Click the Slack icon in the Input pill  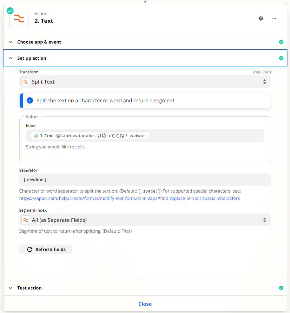(36, 136)
